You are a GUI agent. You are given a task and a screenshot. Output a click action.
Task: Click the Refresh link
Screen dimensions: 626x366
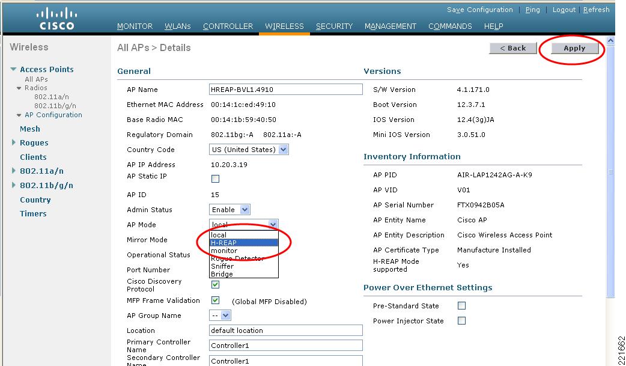596,10
